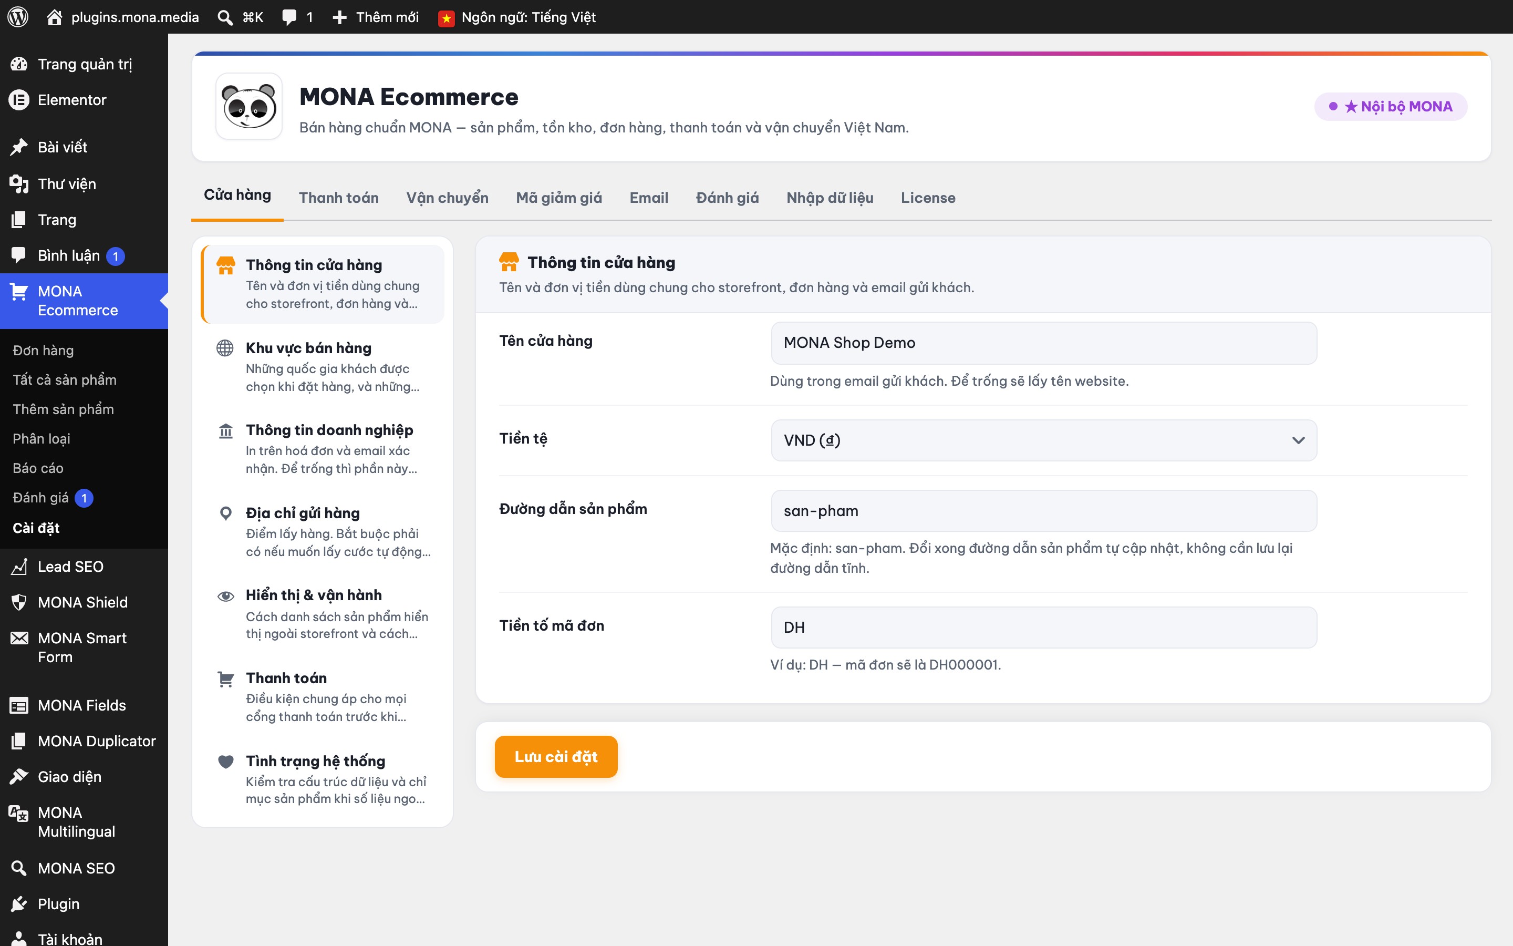Click the plus icon for Thêm mới
Screen dimensions: 1513x946
[x=339, y=17]
